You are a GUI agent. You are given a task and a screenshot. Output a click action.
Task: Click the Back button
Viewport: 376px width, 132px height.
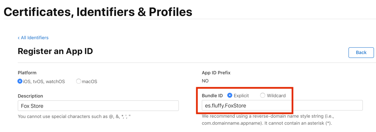click(x=361, y=53)
